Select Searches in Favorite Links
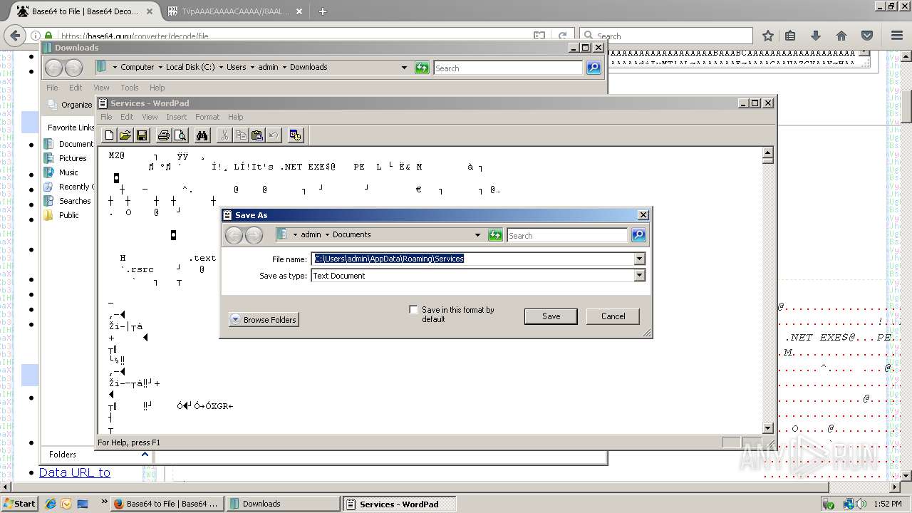This screenshot has width=912, height=513. coord(67,201)
